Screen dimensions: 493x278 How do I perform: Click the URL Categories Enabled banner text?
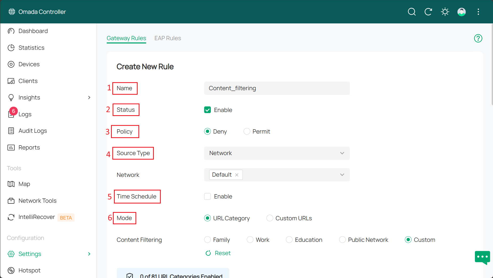181,276
